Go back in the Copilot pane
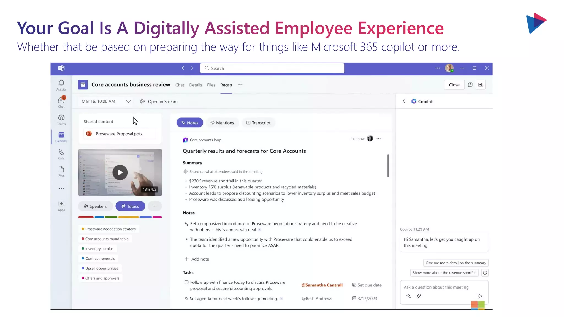 (x=404, y=101)
